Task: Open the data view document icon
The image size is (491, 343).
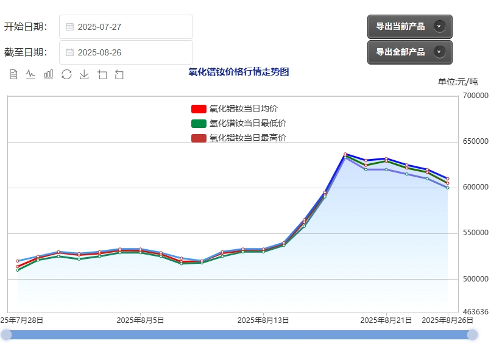Action: coord(13,74)
